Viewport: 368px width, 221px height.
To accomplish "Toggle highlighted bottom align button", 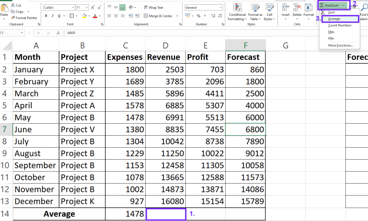I will [x=122, y=8].
